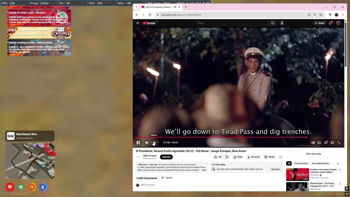
Task: Click the Chrome page vertical scrollbar
Action: tap(346, 44)
